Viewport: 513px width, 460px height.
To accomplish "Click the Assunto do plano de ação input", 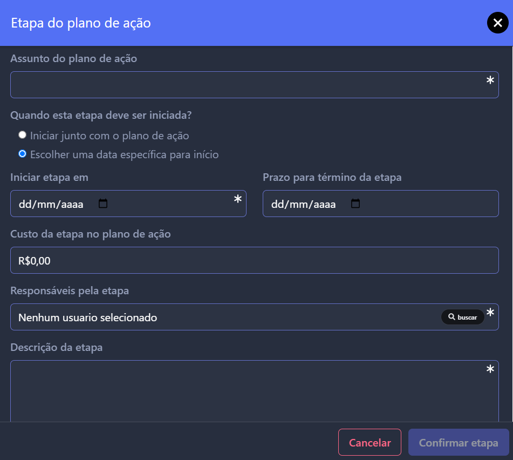I will point(254,85).
